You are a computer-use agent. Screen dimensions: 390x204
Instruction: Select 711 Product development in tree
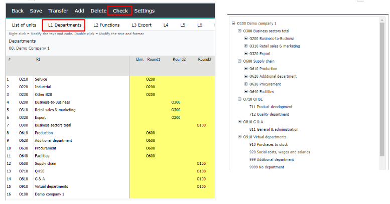point(271,107)
